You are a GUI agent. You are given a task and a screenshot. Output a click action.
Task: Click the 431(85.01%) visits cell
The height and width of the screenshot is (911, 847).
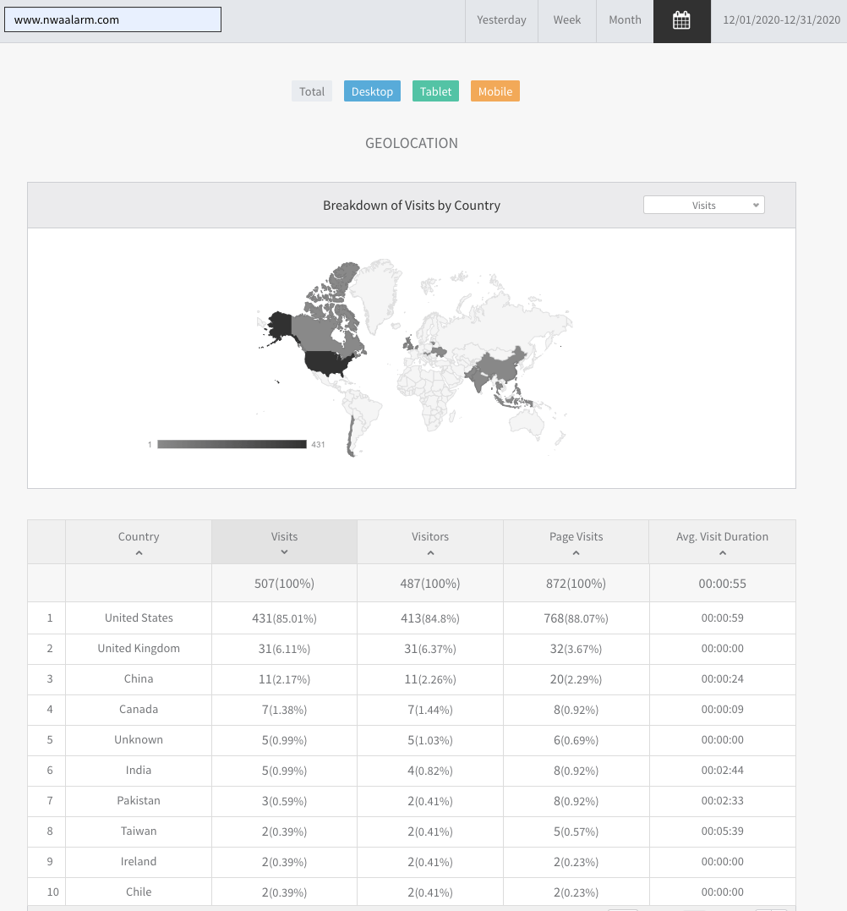click(285, 618)
